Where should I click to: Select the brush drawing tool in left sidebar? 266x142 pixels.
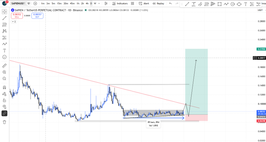coord(4,44)
